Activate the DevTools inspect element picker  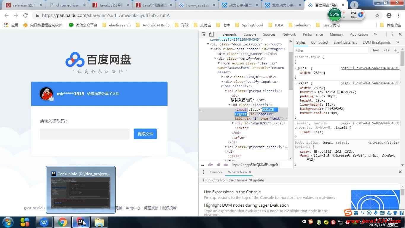tap(203, 34)
